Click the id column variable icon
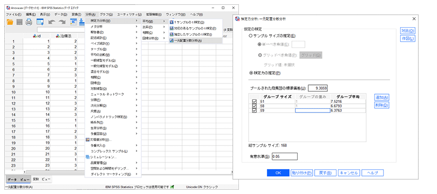This screenshot has width=437, height=194. (34, 36)
